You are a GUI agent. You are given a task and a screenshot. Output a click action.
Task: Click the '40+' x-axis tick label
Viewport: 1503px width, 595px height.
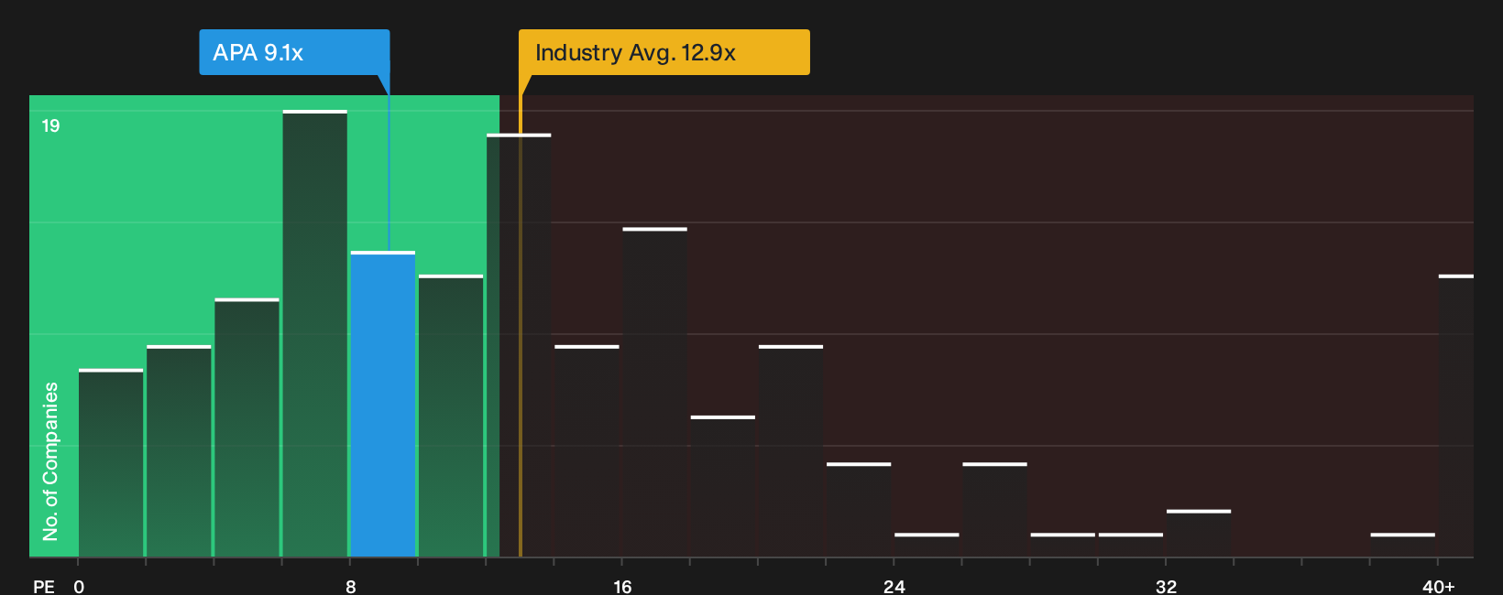coord(1439,587)
